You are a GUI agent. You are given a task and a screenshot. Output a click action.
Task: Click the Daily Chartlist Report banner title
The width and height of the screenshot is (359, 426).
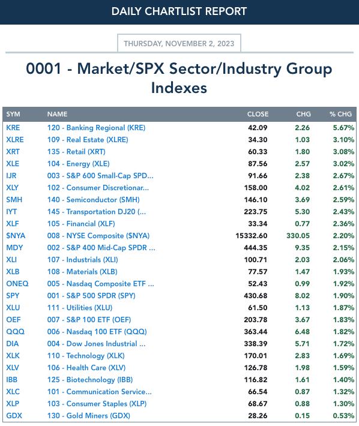[179, 11]
